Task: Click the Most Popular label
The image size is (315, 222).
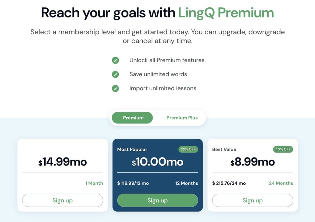Action: [132, 150]
